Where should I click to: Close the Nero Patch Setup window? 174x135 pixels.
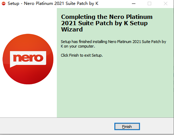[x=166, y=3]
